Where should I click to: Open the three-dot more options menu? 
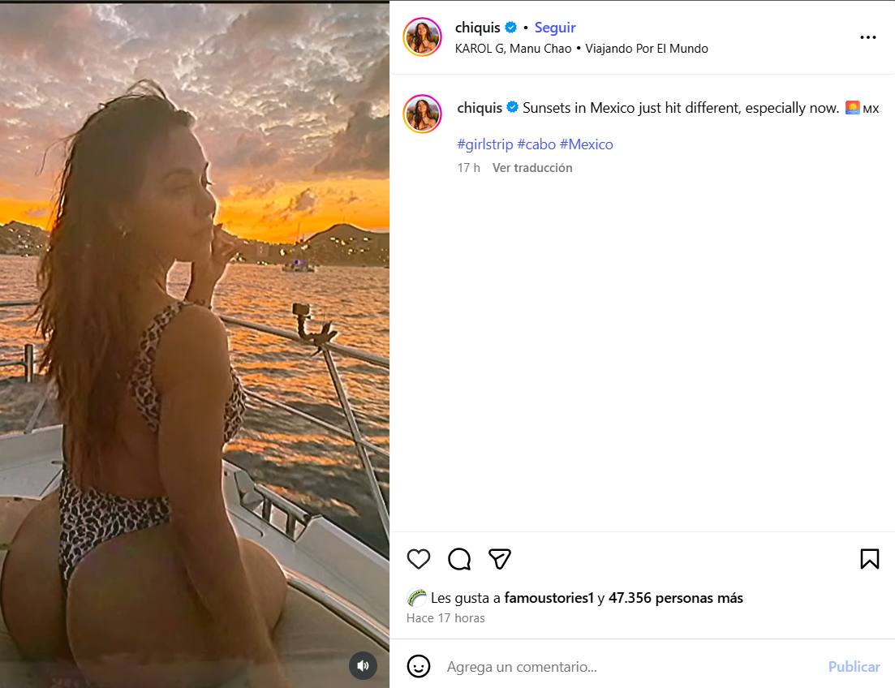[867, 37]
